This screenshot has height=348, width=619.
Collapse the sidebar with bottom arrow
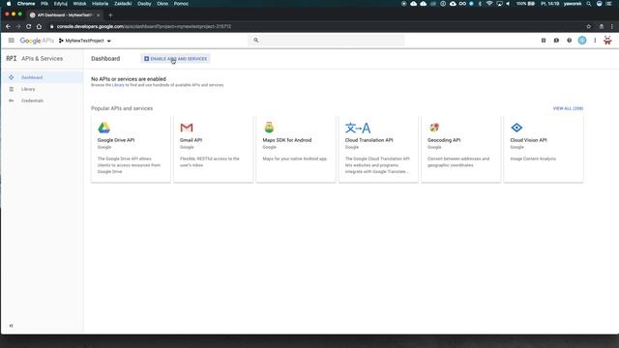pyautogui.click(x=11, y=326)
